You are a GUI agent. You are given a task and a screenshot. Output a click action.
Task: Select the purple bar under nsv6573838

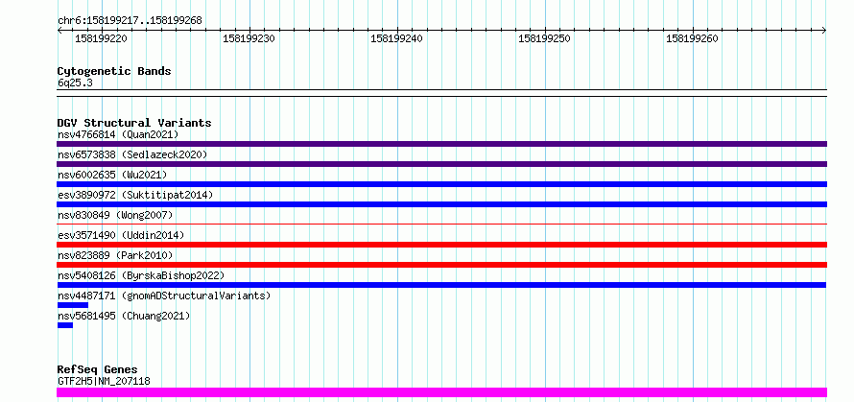[x=441, y=164]
